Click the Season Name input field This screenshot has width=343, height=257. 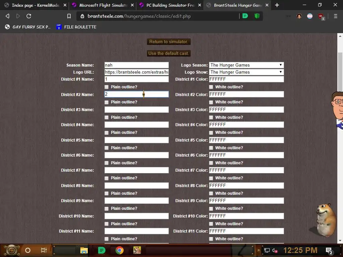pyautogui.click(x=137, y=65)
